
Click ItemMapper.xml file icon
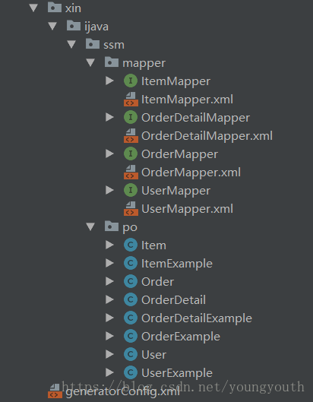131,100
